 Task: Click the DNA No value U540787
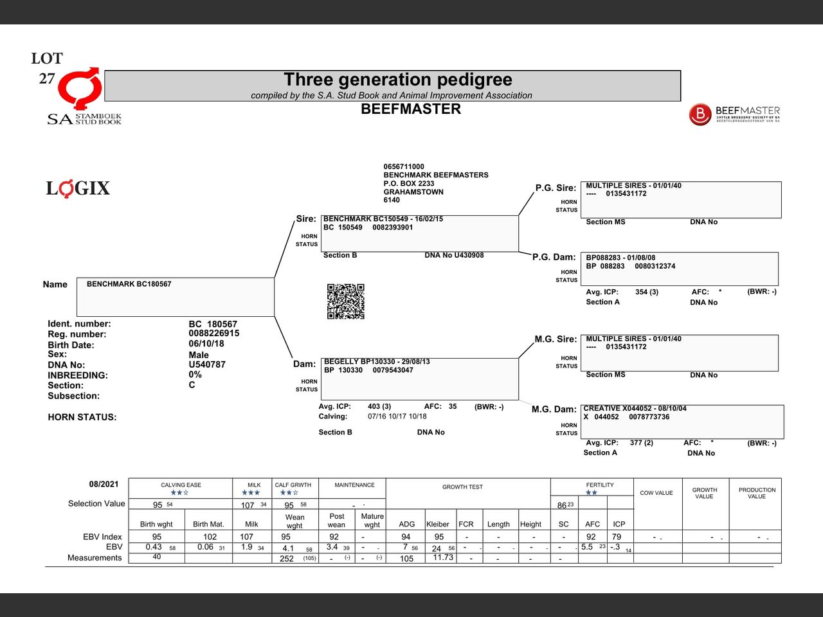coord(207,364)
